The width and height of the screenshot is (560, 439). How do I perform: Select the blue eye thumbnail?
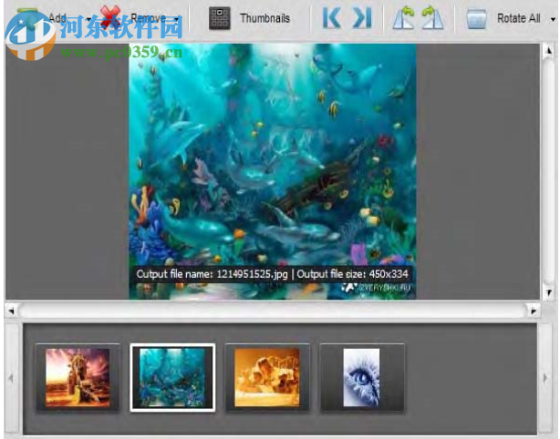[362, 378]
